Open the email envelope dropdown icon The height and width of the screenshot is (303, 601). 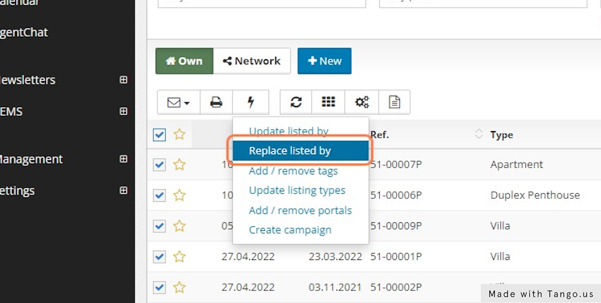click(177, 102)
